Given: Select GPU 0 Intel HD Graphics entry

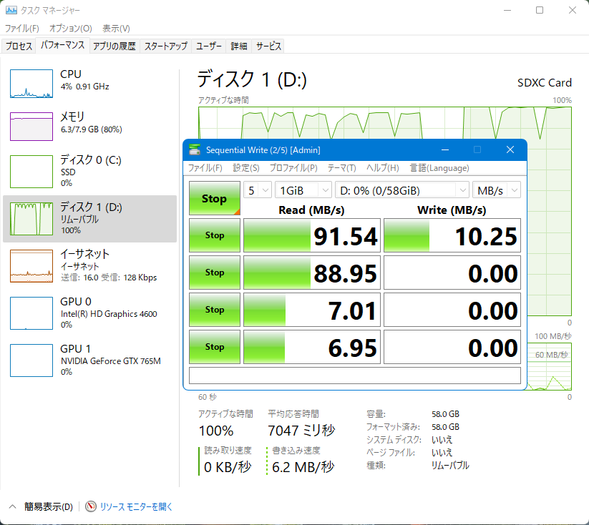Looking at the screenshot, I should [x=89, y=313].
